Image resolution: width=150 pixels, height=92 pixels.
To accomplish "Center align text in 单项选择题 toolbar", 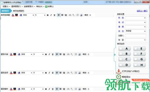I will coord(62,15).
